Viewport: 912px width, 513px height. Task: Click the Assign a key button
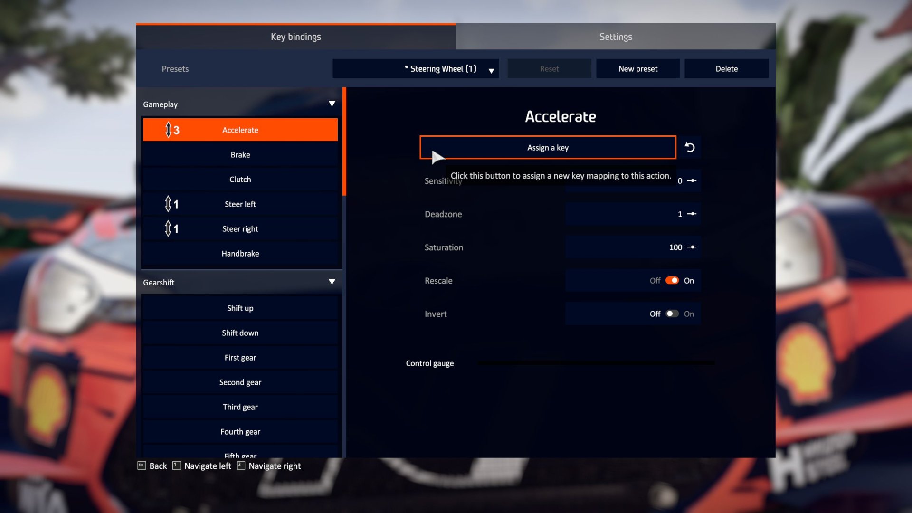547,147
